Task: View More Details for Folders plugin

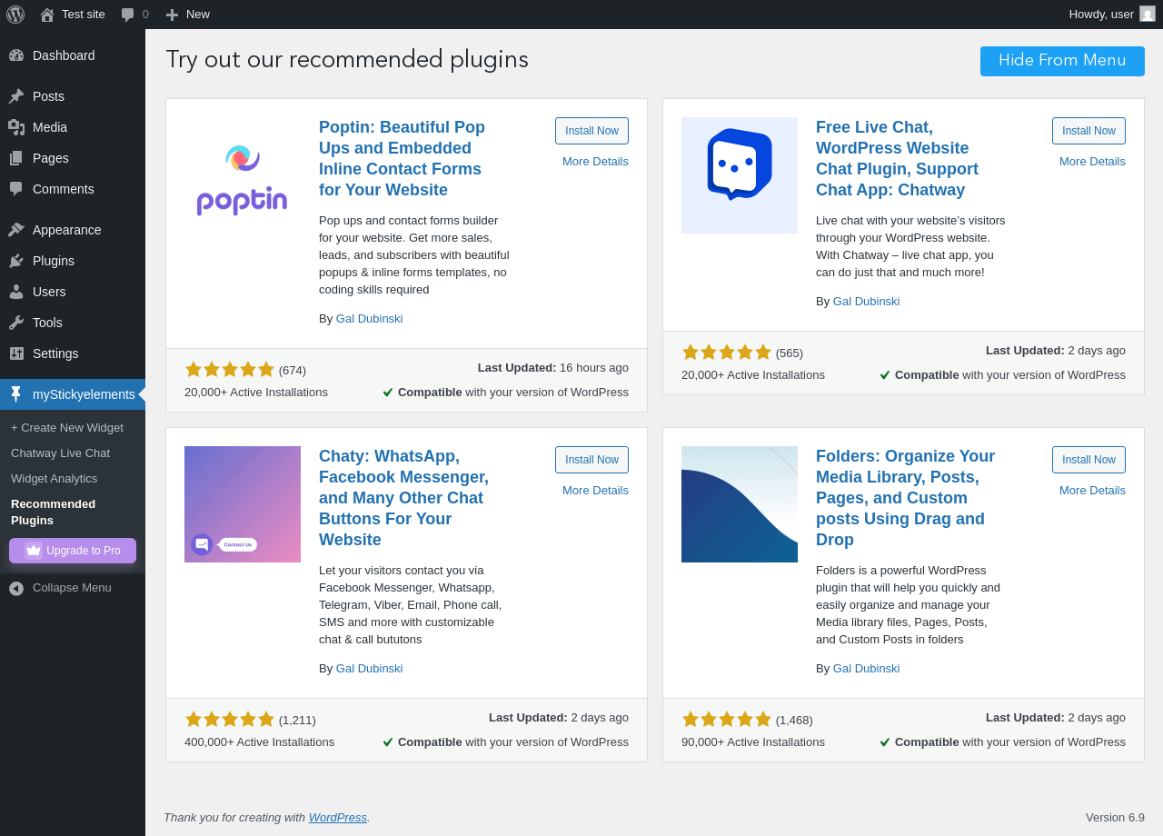Action: click(x=1092, y=491)
